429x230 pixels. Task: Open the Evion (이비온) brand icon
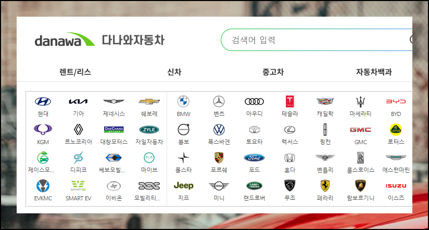[x=114, y=186]
